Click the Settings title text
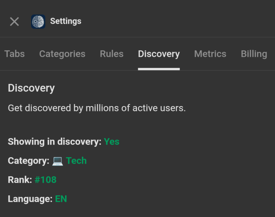 click(66, 21)
